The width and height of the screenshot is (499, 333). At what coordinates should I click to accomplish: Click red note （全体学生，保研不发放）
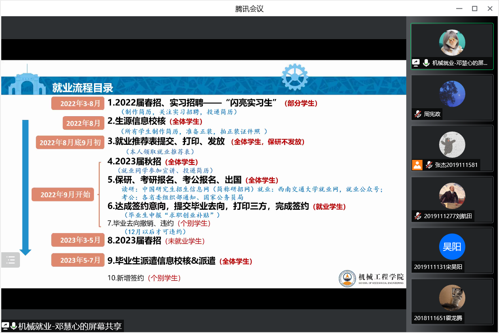(267, 142)
